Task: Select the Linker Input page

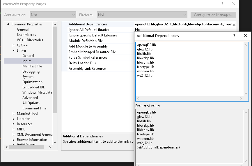Action: click(x=26, y=61)
